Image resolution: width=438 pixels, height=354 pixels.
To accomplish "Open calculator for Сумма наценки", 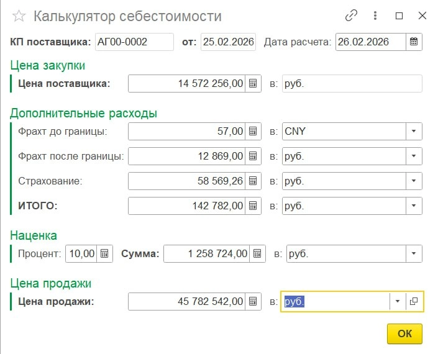I will (x=257, y=253).
